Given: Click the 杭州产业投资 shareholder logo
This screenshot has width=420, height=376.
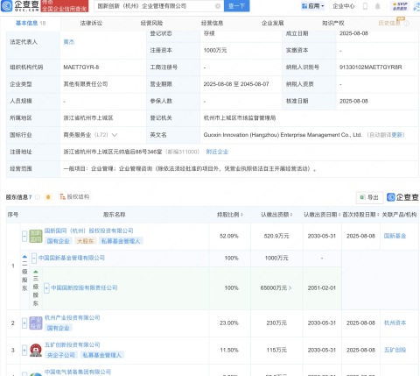Looking at the screenshot, I should click(x=36, y=323).
